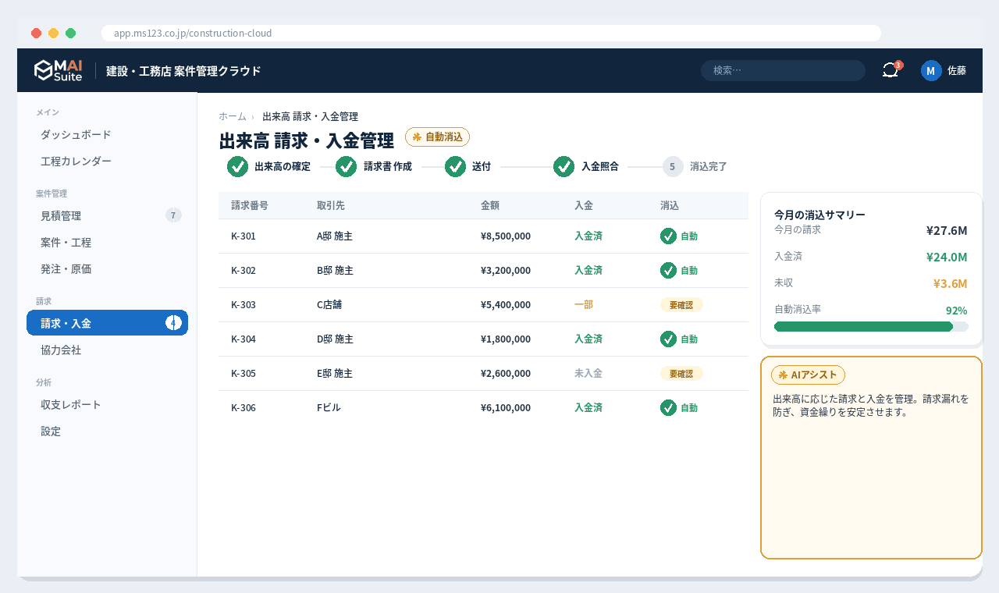Select invoice K-306
999x593 pixels.
coord(244,408)
